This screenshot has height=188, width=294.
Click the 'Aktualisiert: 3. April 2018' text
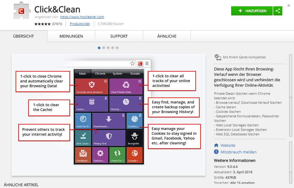pos(233,172)
